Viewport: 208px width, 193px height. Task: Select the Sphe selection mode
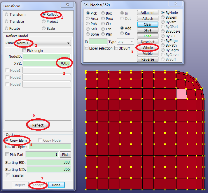coord(88,34)
